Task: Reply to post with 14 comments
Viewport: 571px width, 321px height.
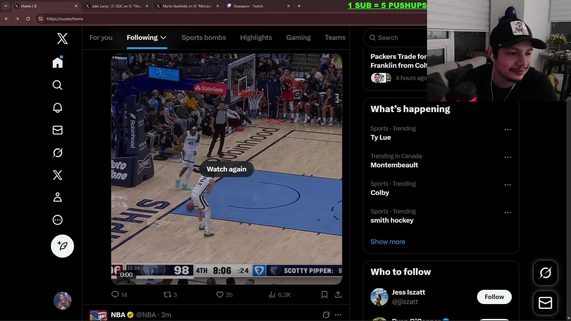Action: [119, 295]
